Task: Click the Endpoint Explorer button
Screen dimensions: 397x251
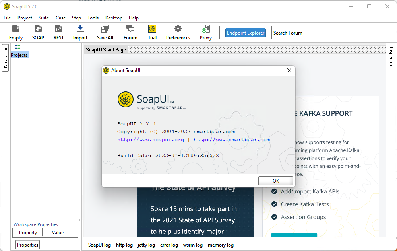Action: pos(246,33)
